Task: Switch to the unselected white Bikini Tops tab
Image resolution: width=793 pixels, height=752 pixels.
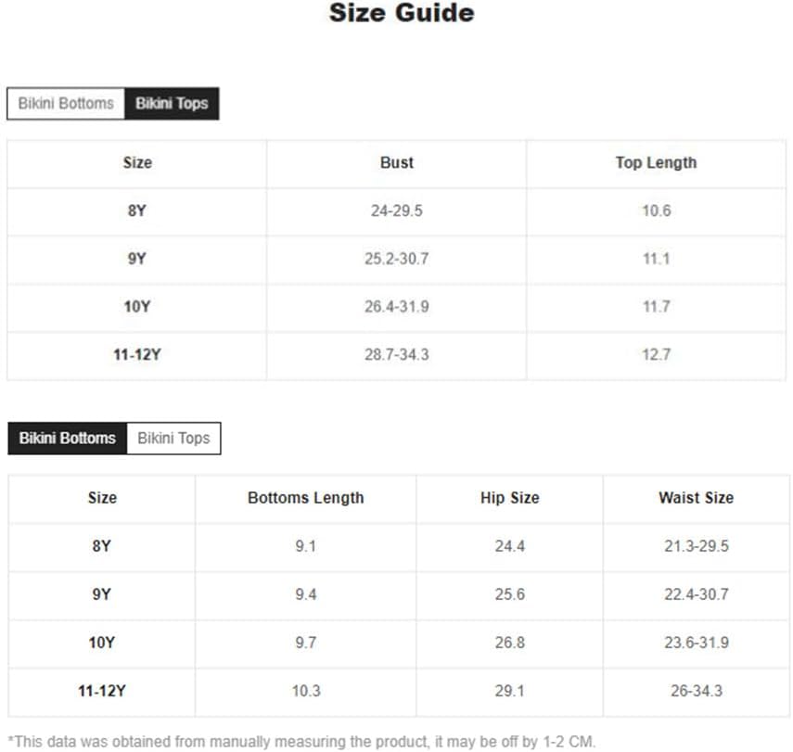Action: point(173,439)
